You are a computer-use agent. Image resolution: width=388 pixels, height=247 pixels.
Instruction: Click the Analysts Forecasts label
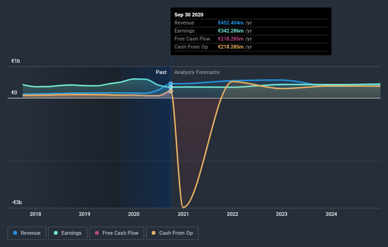[x=197, y=72]
